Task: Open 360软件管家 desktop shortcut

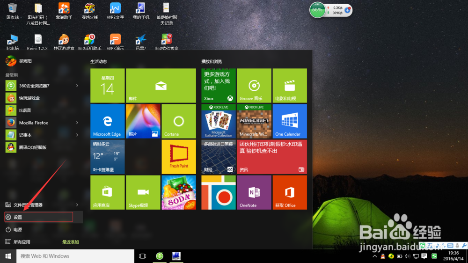Action: pos(167,42)
